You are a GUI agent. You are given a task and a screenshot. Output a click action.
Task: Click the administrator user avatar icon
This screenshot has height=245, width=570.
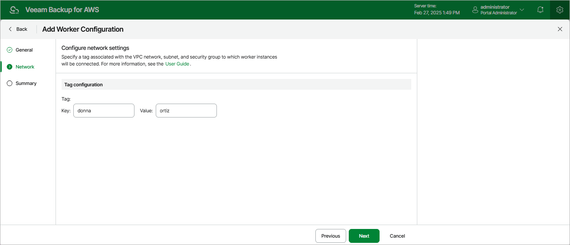[x=475, y=10]
